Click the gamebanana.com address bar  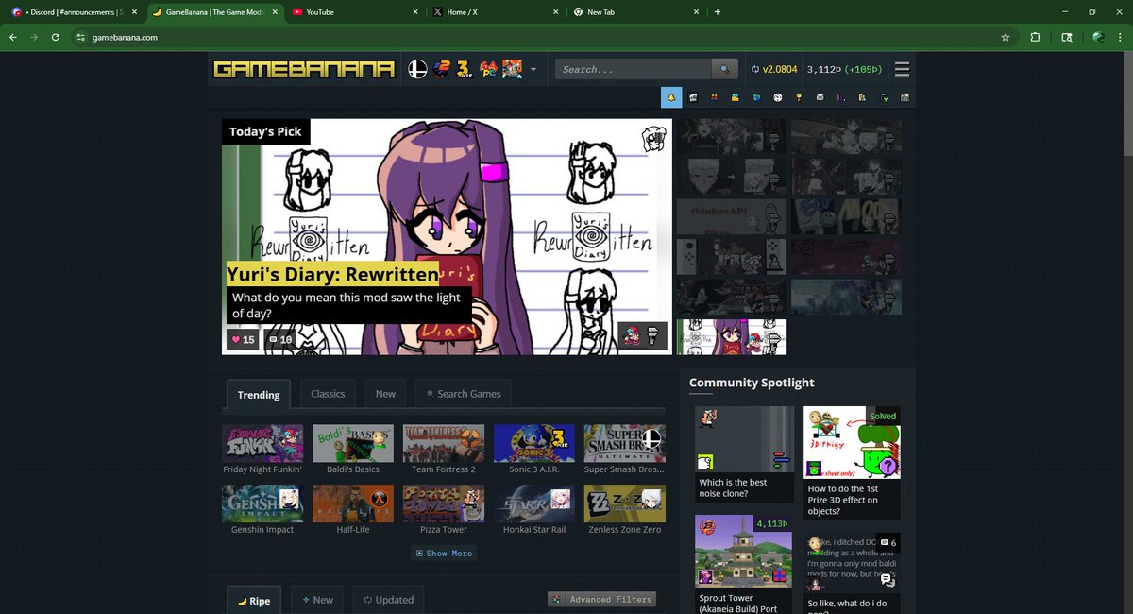(x=543, y=37)
